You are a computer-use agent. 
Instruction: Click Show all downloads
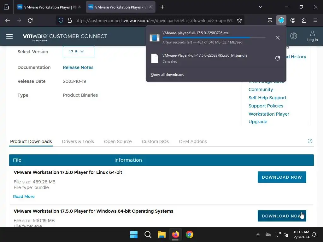(167, 75)
